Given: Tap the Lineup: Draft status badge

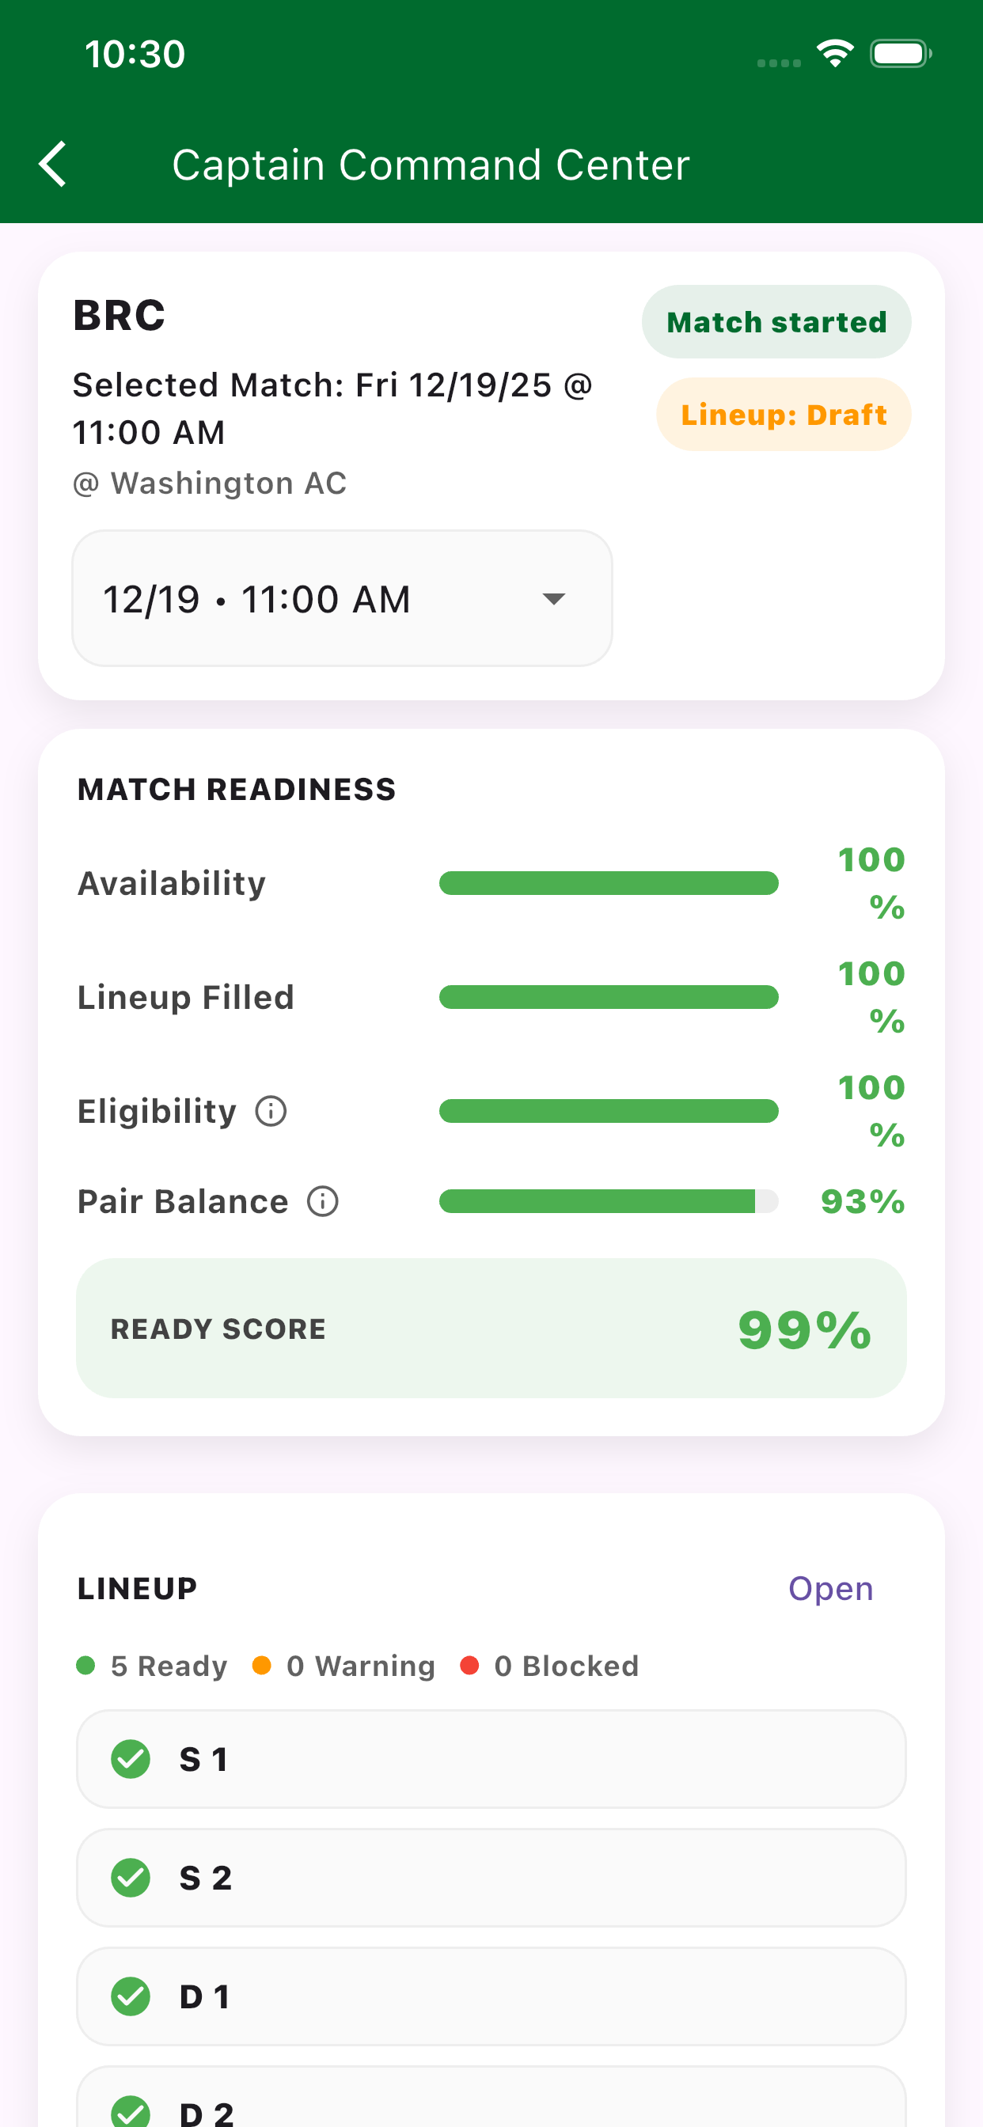Looking at the screenshot, I should tap(783, 415).
